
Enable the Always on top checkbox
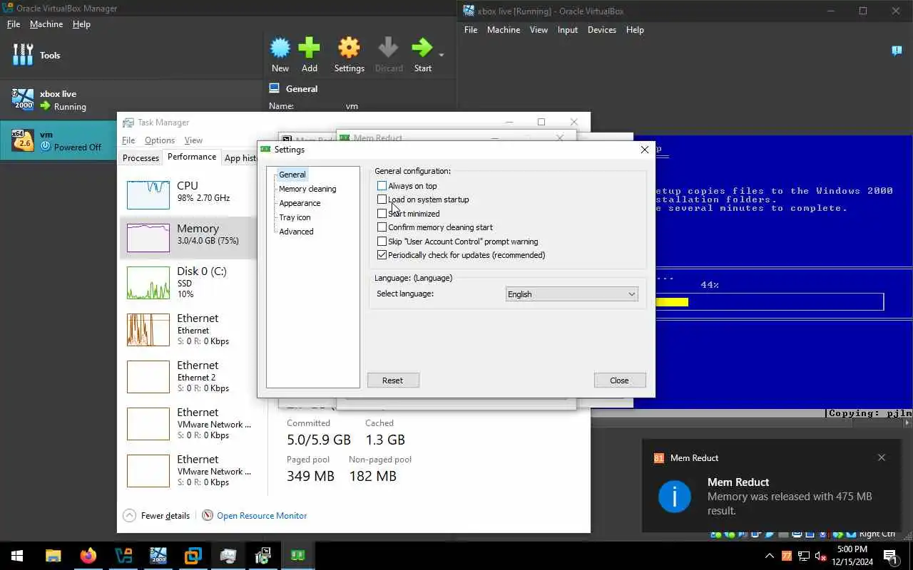coord(382,186)
